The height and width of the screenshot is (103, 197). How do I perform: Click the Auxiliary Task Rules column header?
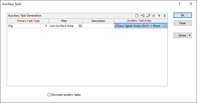(x=141, y=21)
